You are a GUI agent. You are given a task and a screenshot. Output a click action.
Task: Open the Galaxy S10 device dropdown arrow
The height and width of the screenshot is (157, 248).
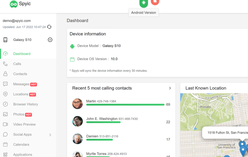(50, 40)
